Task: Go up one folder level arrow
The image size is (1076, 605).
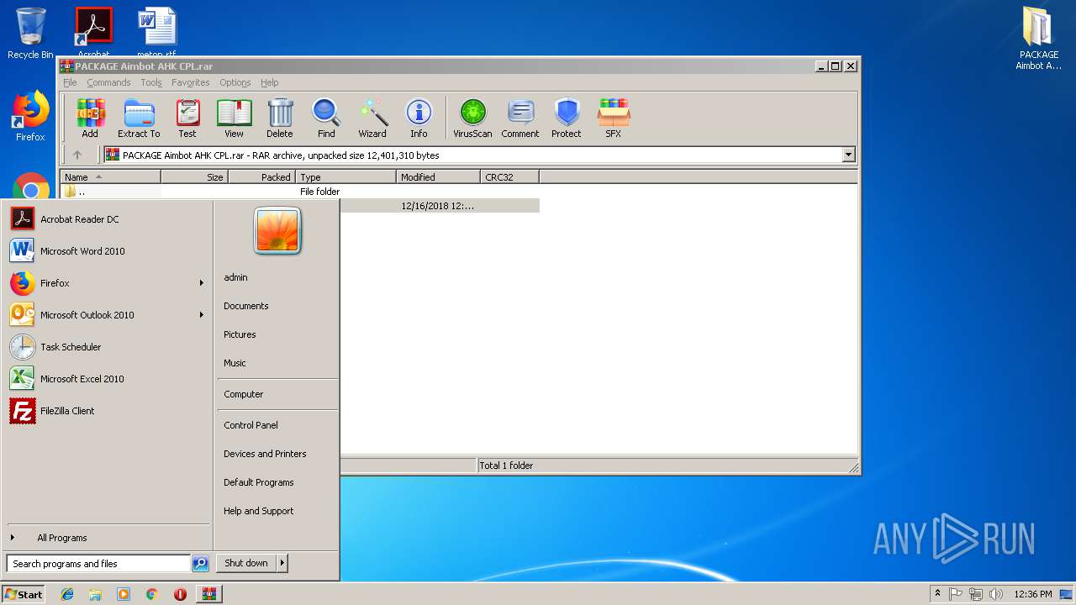Action: (77, 155)
